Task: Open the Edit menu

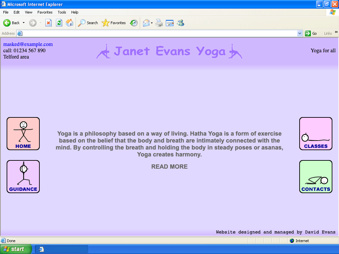Action: click(17, 12)
